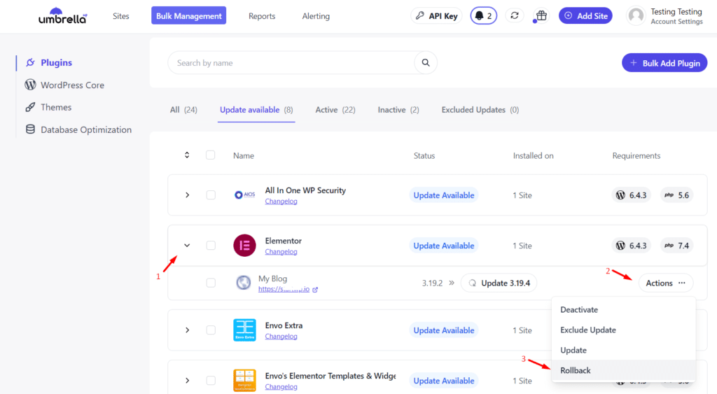Open the My Blog site URL
Image resolution: width=717 pixels, height=394 pixels.
[284, 289]
